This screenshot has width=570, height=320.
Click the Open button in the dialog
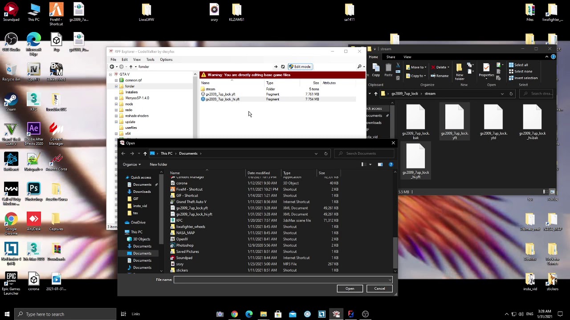point(350,288)
